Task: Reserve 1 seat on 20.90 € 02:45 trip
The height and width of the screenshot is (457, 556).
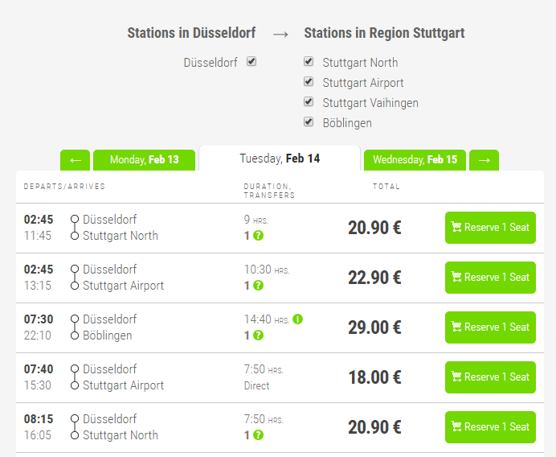Action: pyautogui.click(x=490, y=228)
